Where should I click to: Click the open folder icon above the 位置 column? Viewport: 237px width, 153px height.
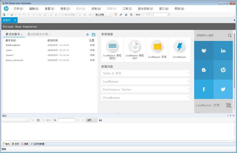tap(94, 35)
